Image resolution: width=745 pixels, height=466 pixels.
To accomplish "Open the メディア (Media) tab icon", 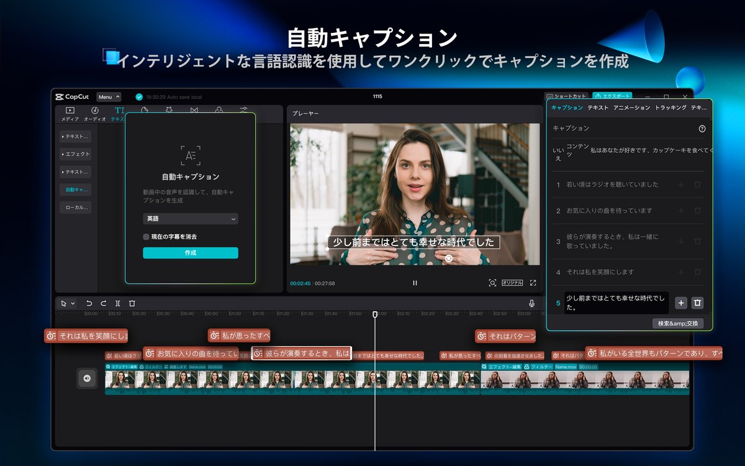I will 70,111.
